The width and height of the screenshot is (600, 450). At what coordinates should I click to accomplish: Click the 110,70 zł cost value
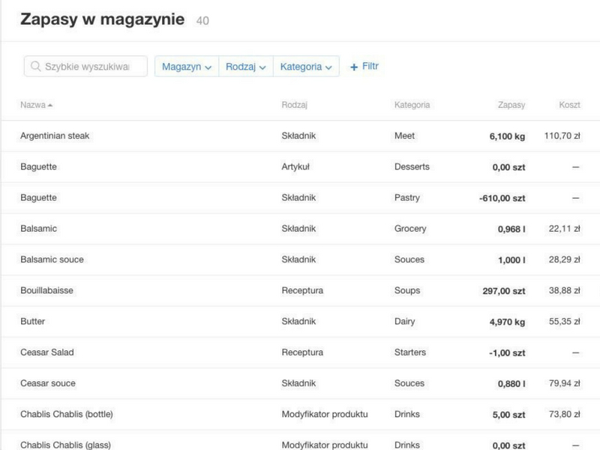pyautogui.click(x=562, y=136)
